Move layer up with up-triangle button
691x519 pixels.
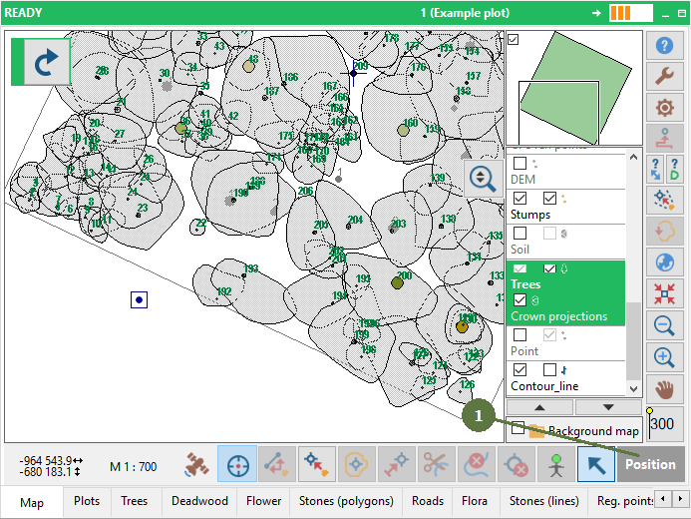(x=539, y=407)
